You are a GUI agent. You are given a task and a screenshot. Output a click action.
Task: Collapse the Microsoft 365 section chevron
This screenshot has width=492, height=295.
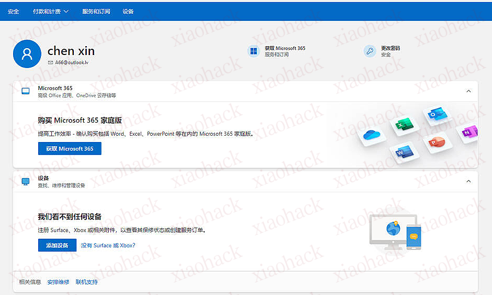point(468,91)
